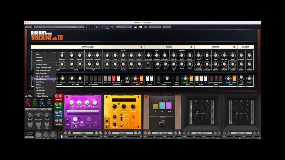Image resolution: width=285 pixels, height=160 pixels.
Task: Click the redo arrow in the toolbar
Action: click(92, 27)
